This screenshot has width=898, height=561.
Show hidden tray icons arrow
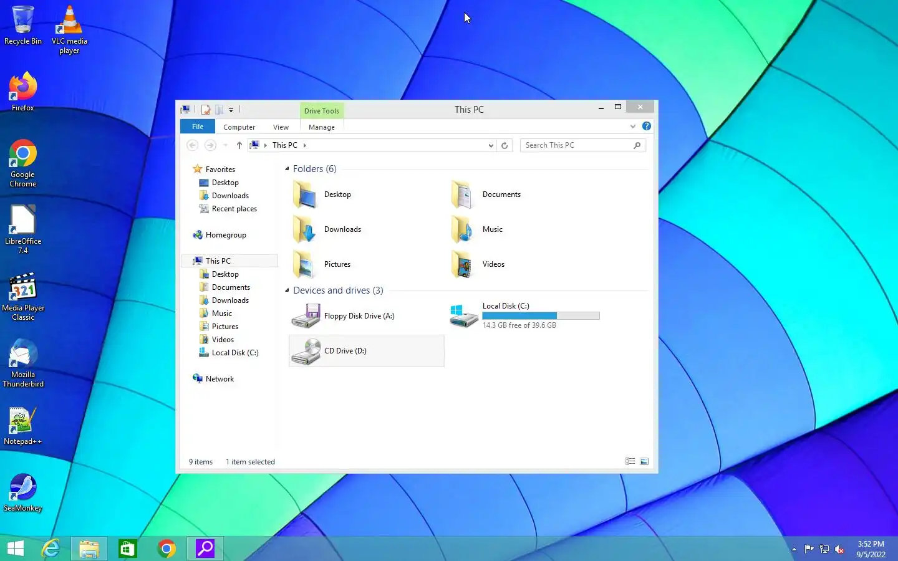click(x=794, y=549)
